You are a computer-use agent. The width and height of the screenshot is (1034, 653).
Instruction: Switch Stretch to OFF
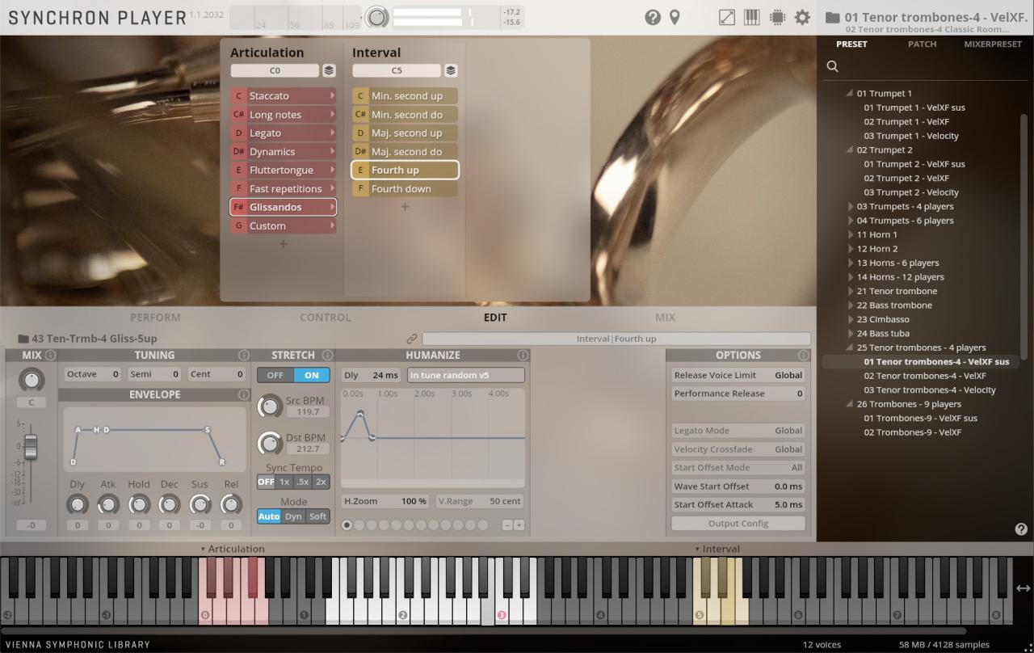coord(275,375)
